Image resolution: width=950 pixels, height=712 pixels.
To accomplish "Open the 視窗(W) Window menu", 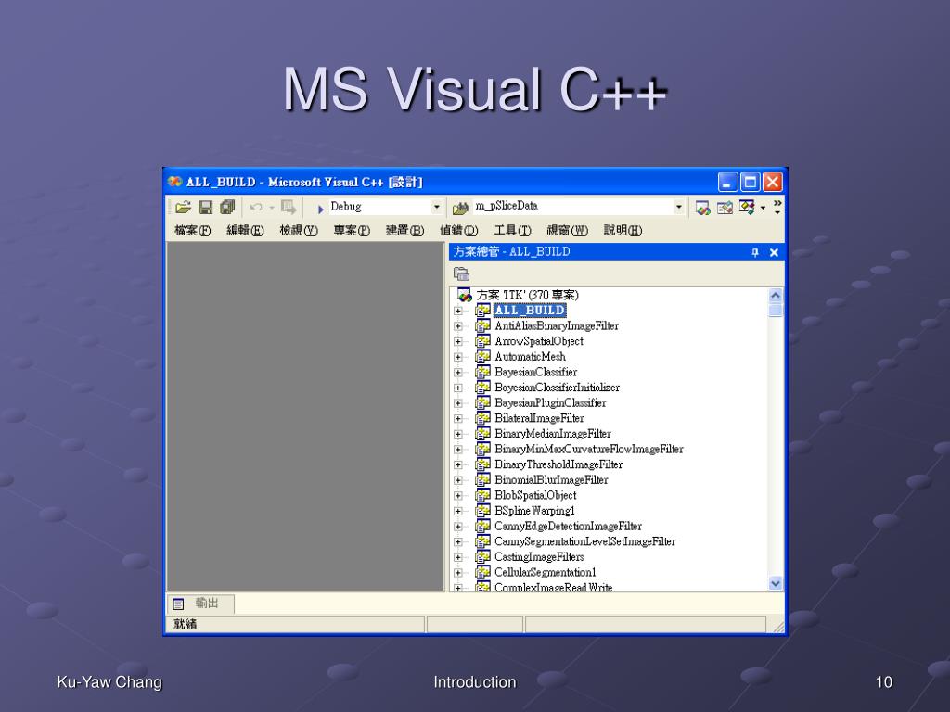I will tap(567, 231).
